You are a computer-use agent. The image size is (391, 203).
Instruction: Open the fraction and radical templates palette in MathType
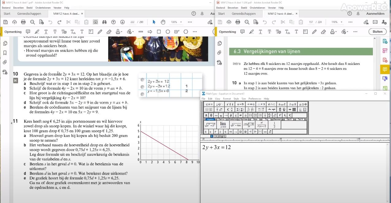220,109
